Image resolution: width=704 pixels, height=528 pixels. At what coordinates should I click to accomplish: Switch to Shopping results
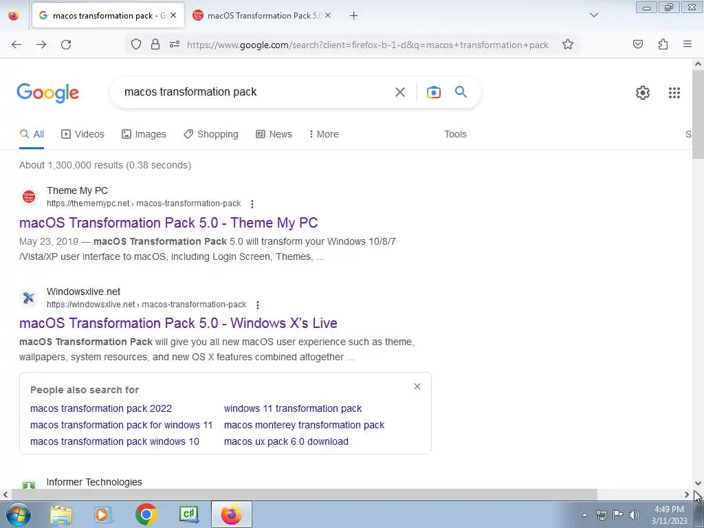pyautogui.click(x=211, y=134)
